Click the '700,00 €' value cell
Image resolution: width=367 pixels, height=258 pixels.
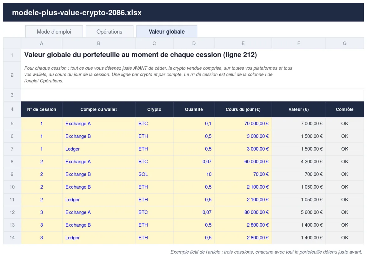[299, 174]
